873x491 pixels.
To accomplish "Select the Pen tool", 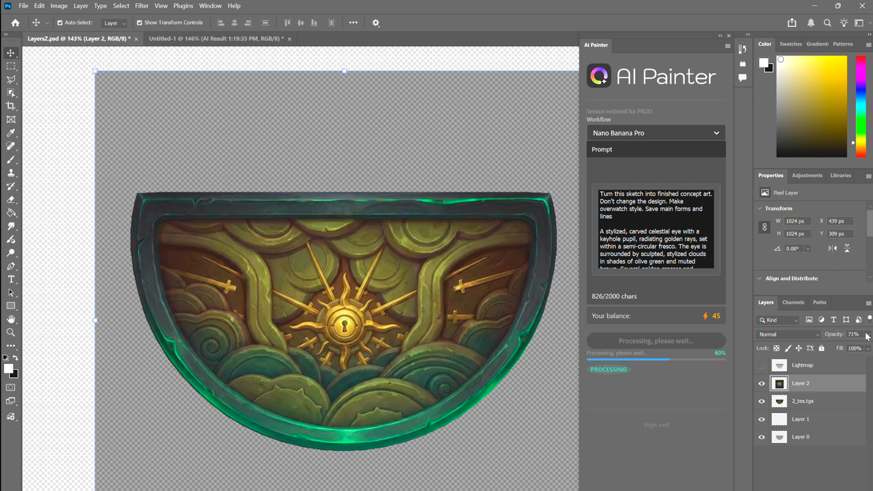I will 11,266.
